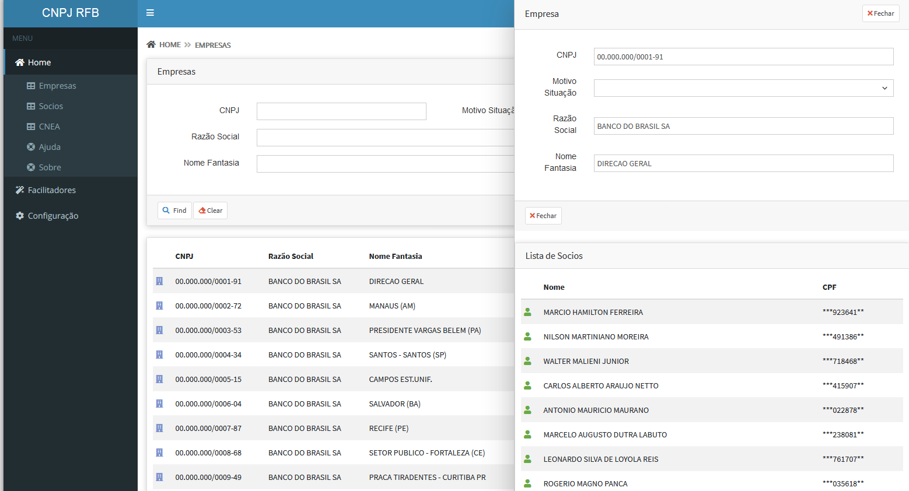
Task: Click person icon next to CARLOS ALBERTO ARAUJO NETTO
Action: pos(527,385)
